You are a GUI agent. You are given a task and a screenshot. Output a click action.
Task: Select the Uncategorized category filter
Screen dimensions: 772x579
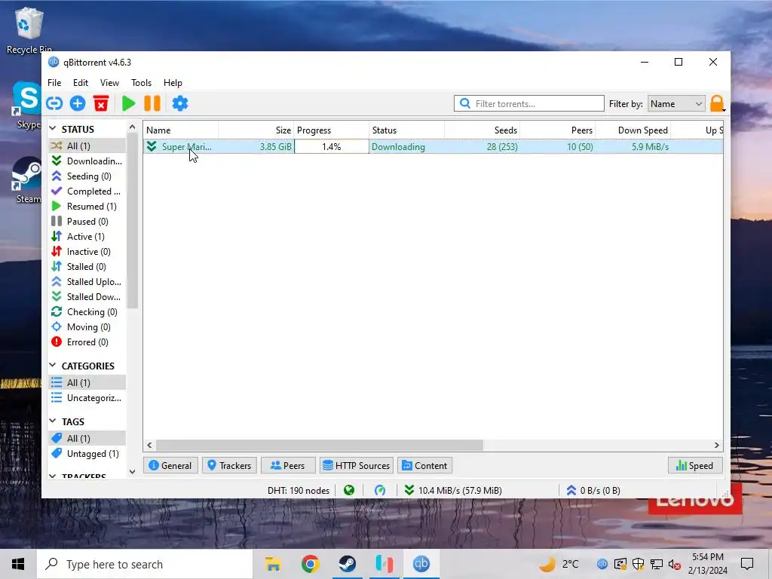click(x=87, y=398)
